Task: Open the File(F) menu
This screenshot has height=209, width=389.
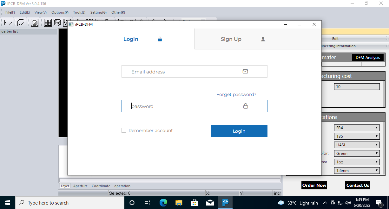Action: click(10, 12)
